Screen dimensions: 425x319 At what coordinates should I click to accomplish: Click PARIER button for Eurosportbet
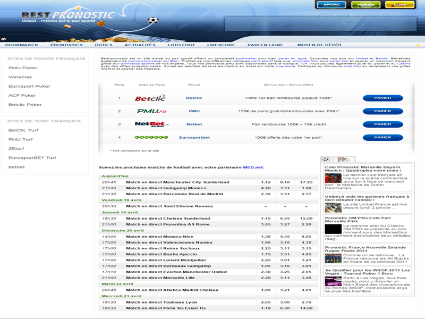click(382, 138)
